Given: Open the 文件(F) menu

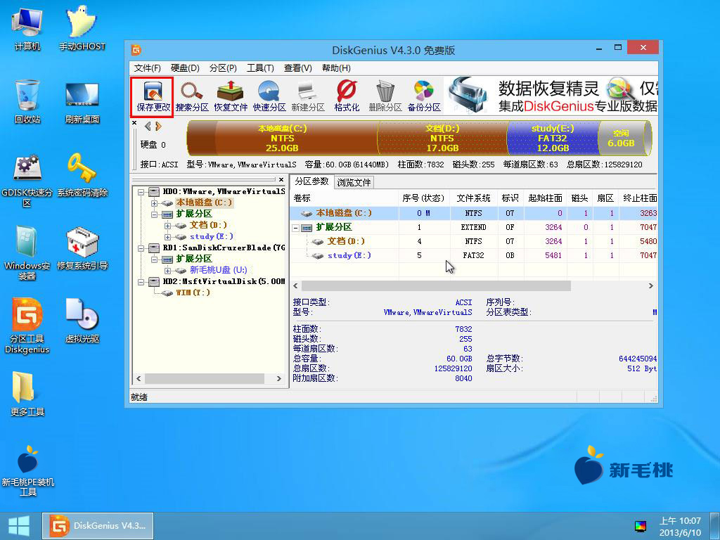Looking at the screenshot, I should 148,68.
